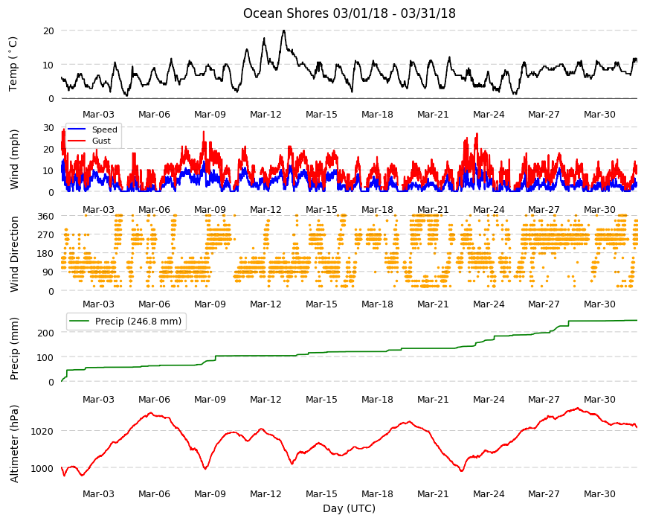Screen dimensions: 647x521
Task: Click the red Gust legend line swatch
Action: [77, 141]
